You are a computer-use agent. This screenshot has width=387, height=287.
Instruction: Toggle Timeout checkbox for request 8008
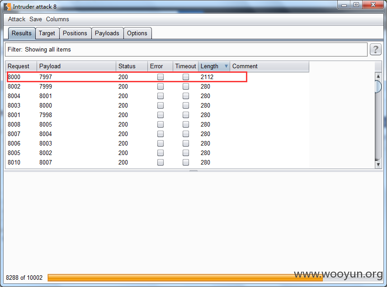pyautogui.click(x=186, y=124)
